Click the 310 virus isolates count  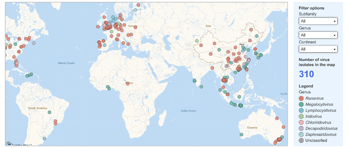tap(306, 74)
